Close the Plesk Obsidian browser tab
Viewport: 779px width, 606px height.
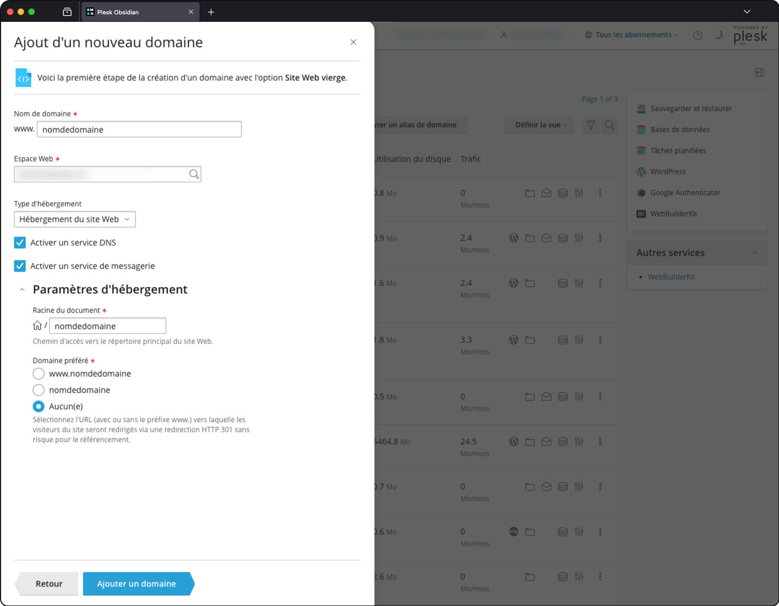click(191, 12)
